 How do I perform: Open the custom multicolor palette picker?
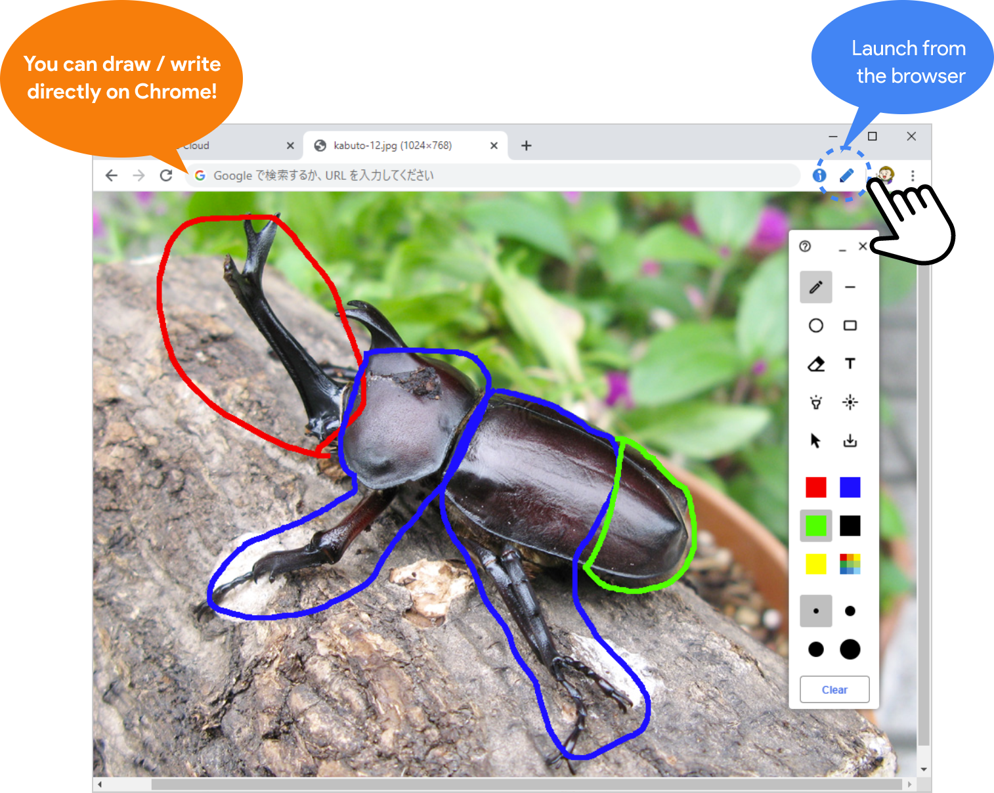(x=850, y=564)
